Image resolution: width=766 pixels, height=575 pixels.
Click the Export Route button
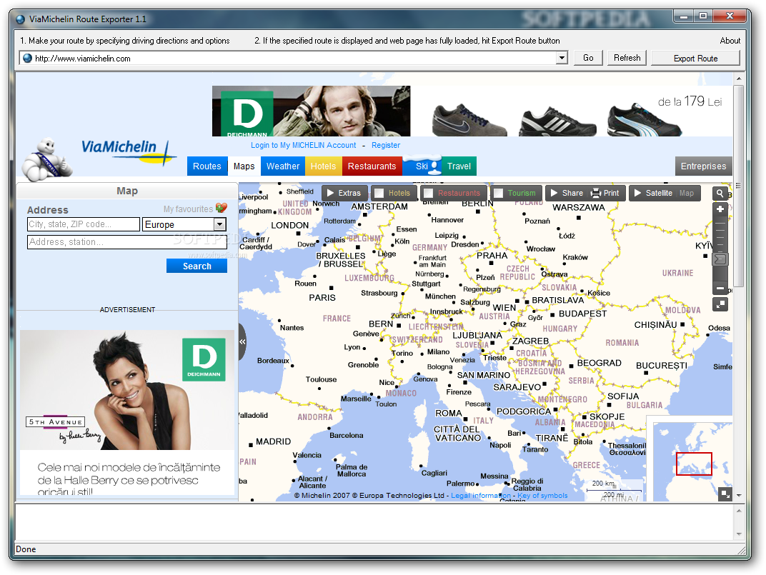click(x=696, y=58)
